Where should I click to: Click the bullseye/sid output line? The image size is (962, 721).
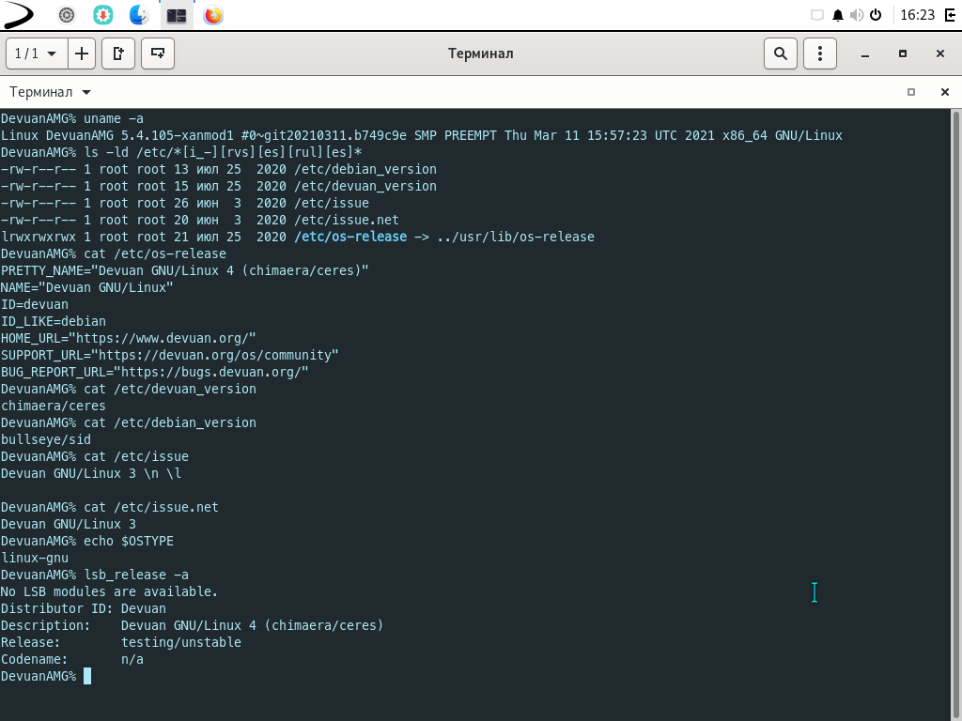point(45,439)
